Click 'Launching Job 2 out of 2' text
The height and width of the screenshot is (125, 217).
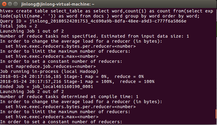[x=30, y=92]
